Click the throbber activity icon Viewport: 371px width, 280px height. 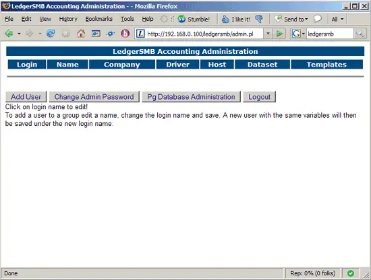164,19
